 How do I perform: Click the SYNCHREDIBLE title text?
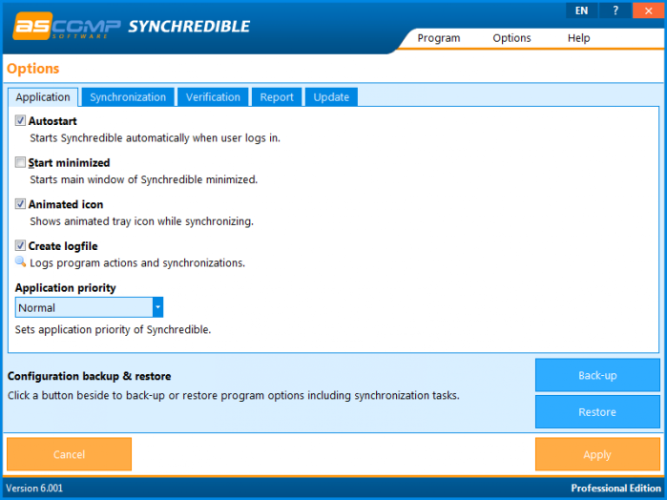pos(189,27)
